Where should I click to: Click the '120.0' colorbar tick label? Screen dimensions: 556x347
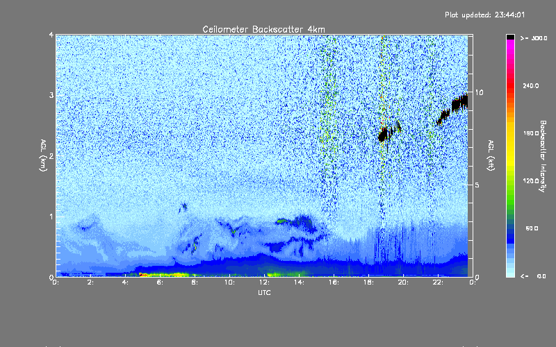tap(530, 180)
